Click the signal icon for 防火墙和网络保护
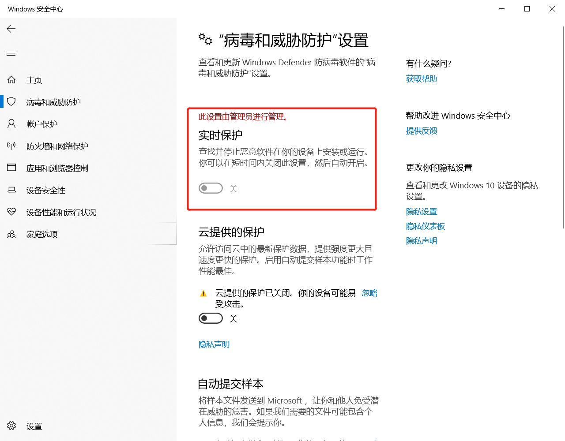 pyautogui.click(x=11, y=146)
